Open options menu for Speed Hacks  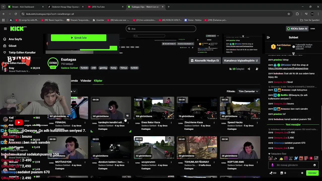257,123
